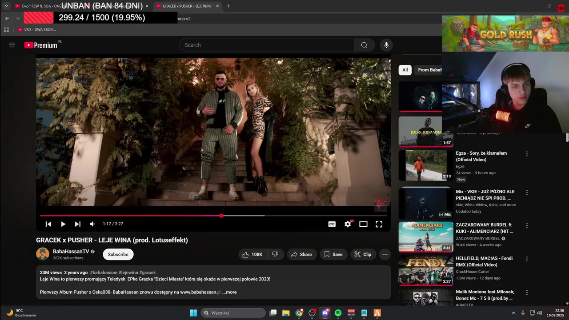
Task: Click the red playhead scrubber dot
Action: 221,216
